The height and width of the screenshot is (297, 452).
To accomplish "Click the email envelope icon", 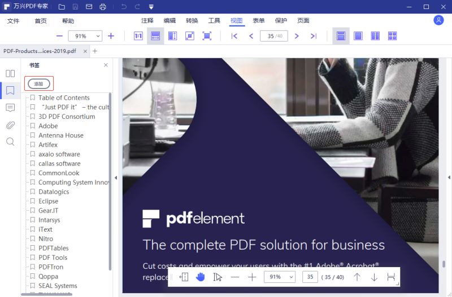I will coord(89,7).
